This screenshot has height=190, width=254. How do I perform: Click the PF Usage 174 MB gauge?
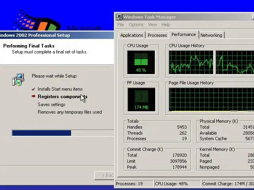[x=141, y=99]
